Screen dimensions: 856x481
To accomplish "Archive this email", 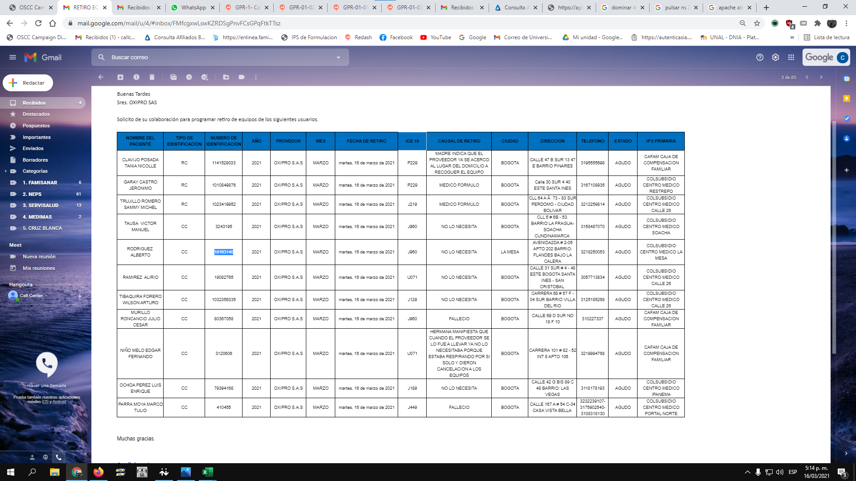I will (x=120, y=77).
